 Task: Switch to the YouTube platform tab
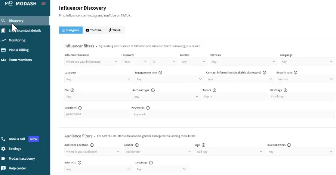click(x=94, y=30)
